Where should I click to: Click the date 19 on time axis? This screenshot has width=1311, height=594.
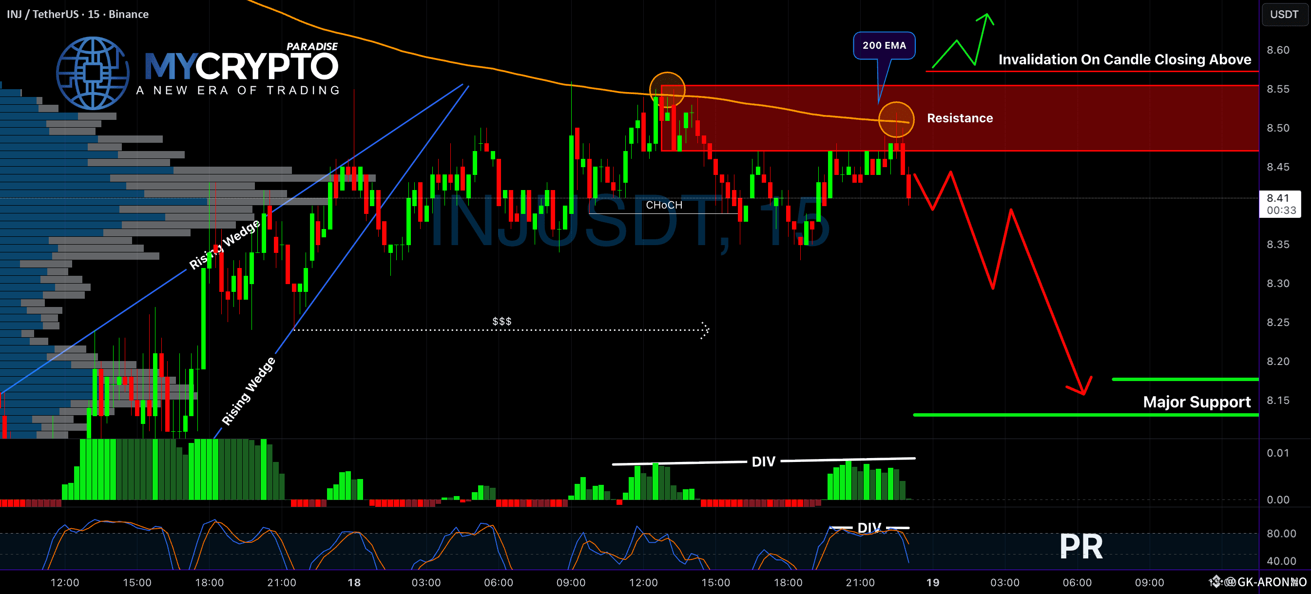click(x=932, y=582)
